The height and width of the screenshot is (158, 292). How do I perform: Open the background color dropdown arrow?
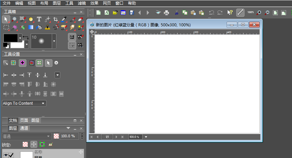[27, 44]
